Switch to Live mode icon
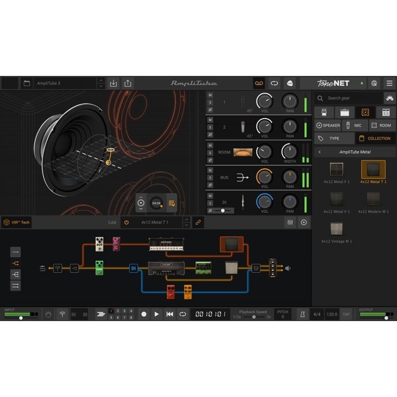 pyautogui.click(x=290, y=83)
